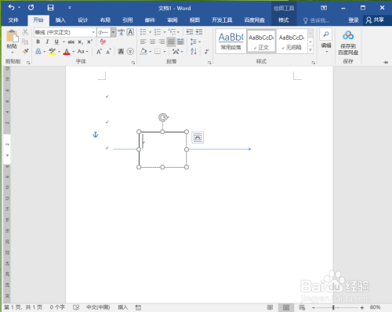Image resolution: width=392 pixels, height=312 pixels.
Task: Apply the 无间隔 No Spacing style
Action: click(292, 42)
